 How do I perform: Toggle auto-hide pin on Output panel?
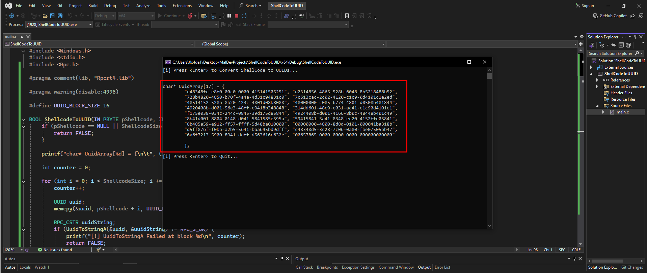point(574,259)
